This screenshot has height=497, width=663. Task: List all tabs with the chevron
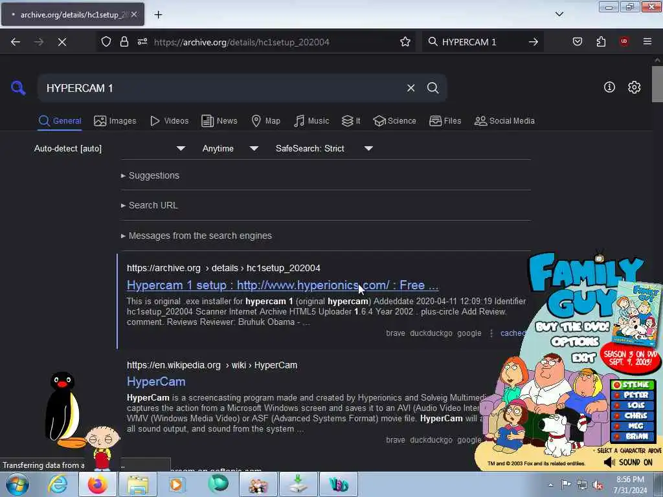tap(559, 14)
